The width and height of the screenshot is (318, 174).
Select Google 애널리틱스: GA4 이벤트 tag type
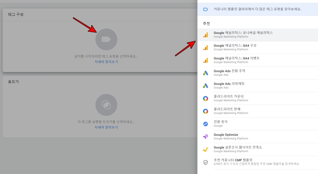click(x=258, y=60)
